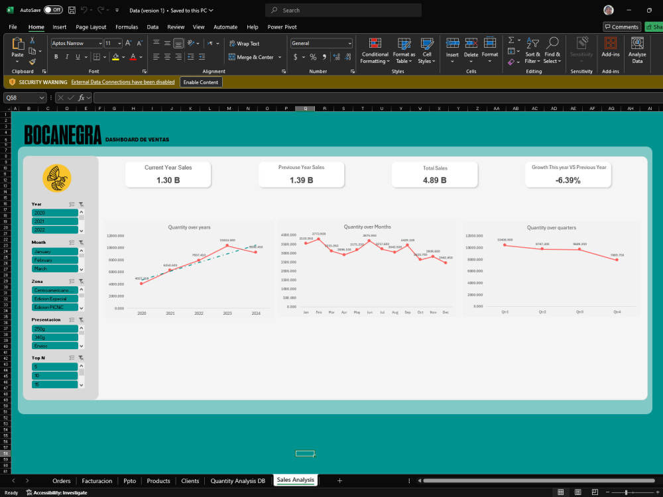Image resolution: width=663 pixels, height=497 pixels.
Task: Click the Undo arrow icon
Action: tap(84, 10)
